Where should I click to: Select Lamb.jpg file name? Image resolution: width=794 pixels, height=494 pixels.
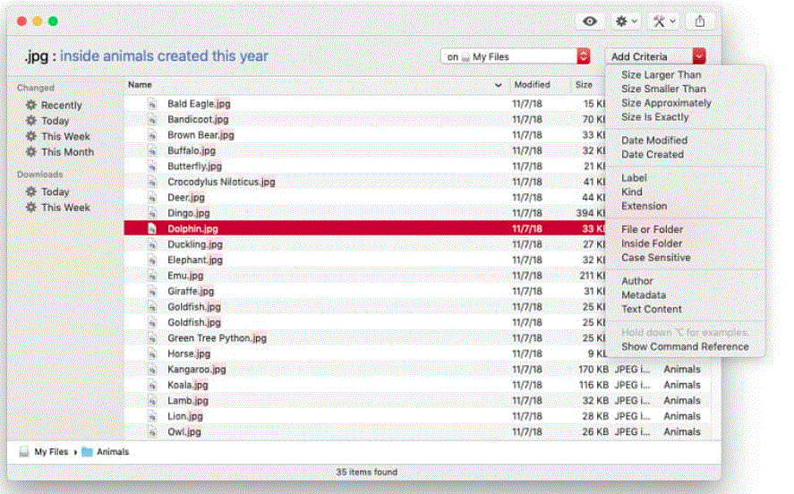[187, 401]
